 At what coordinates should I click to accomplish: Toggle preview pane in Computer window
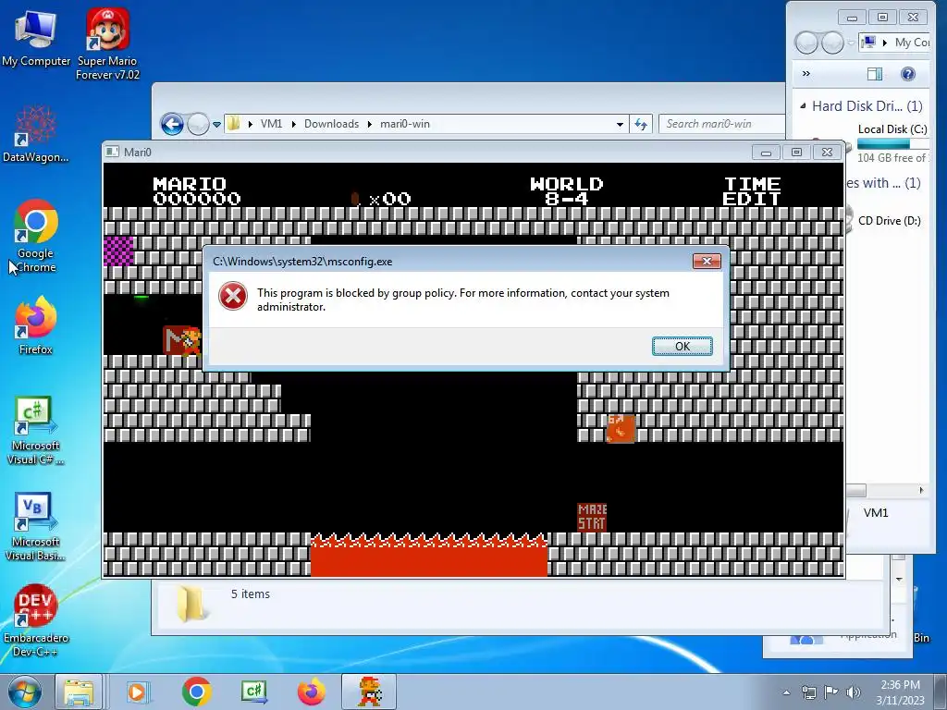click(875, 74)
